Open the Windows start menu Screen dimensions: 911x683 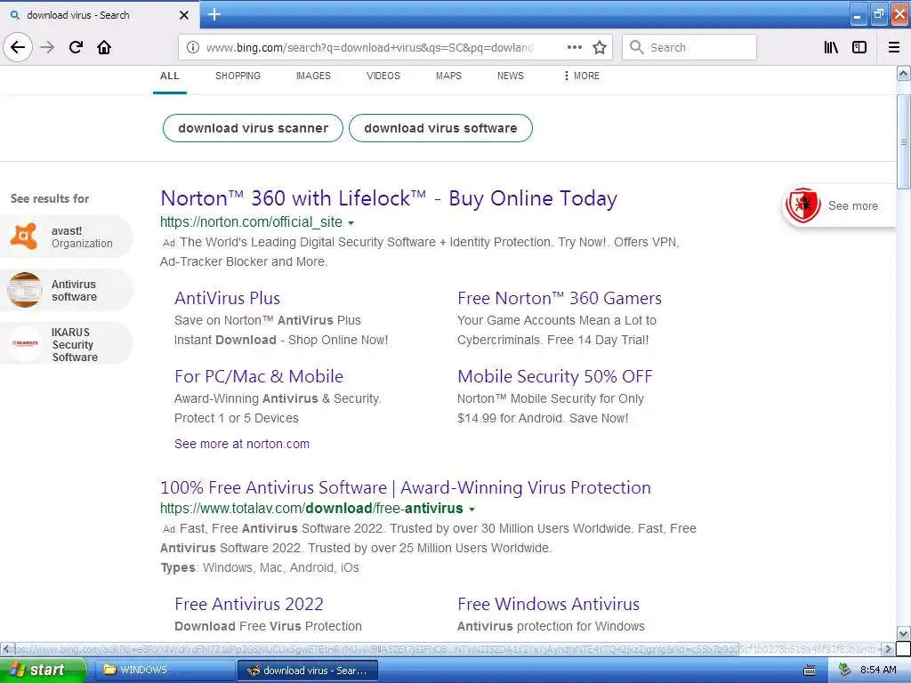43,670
